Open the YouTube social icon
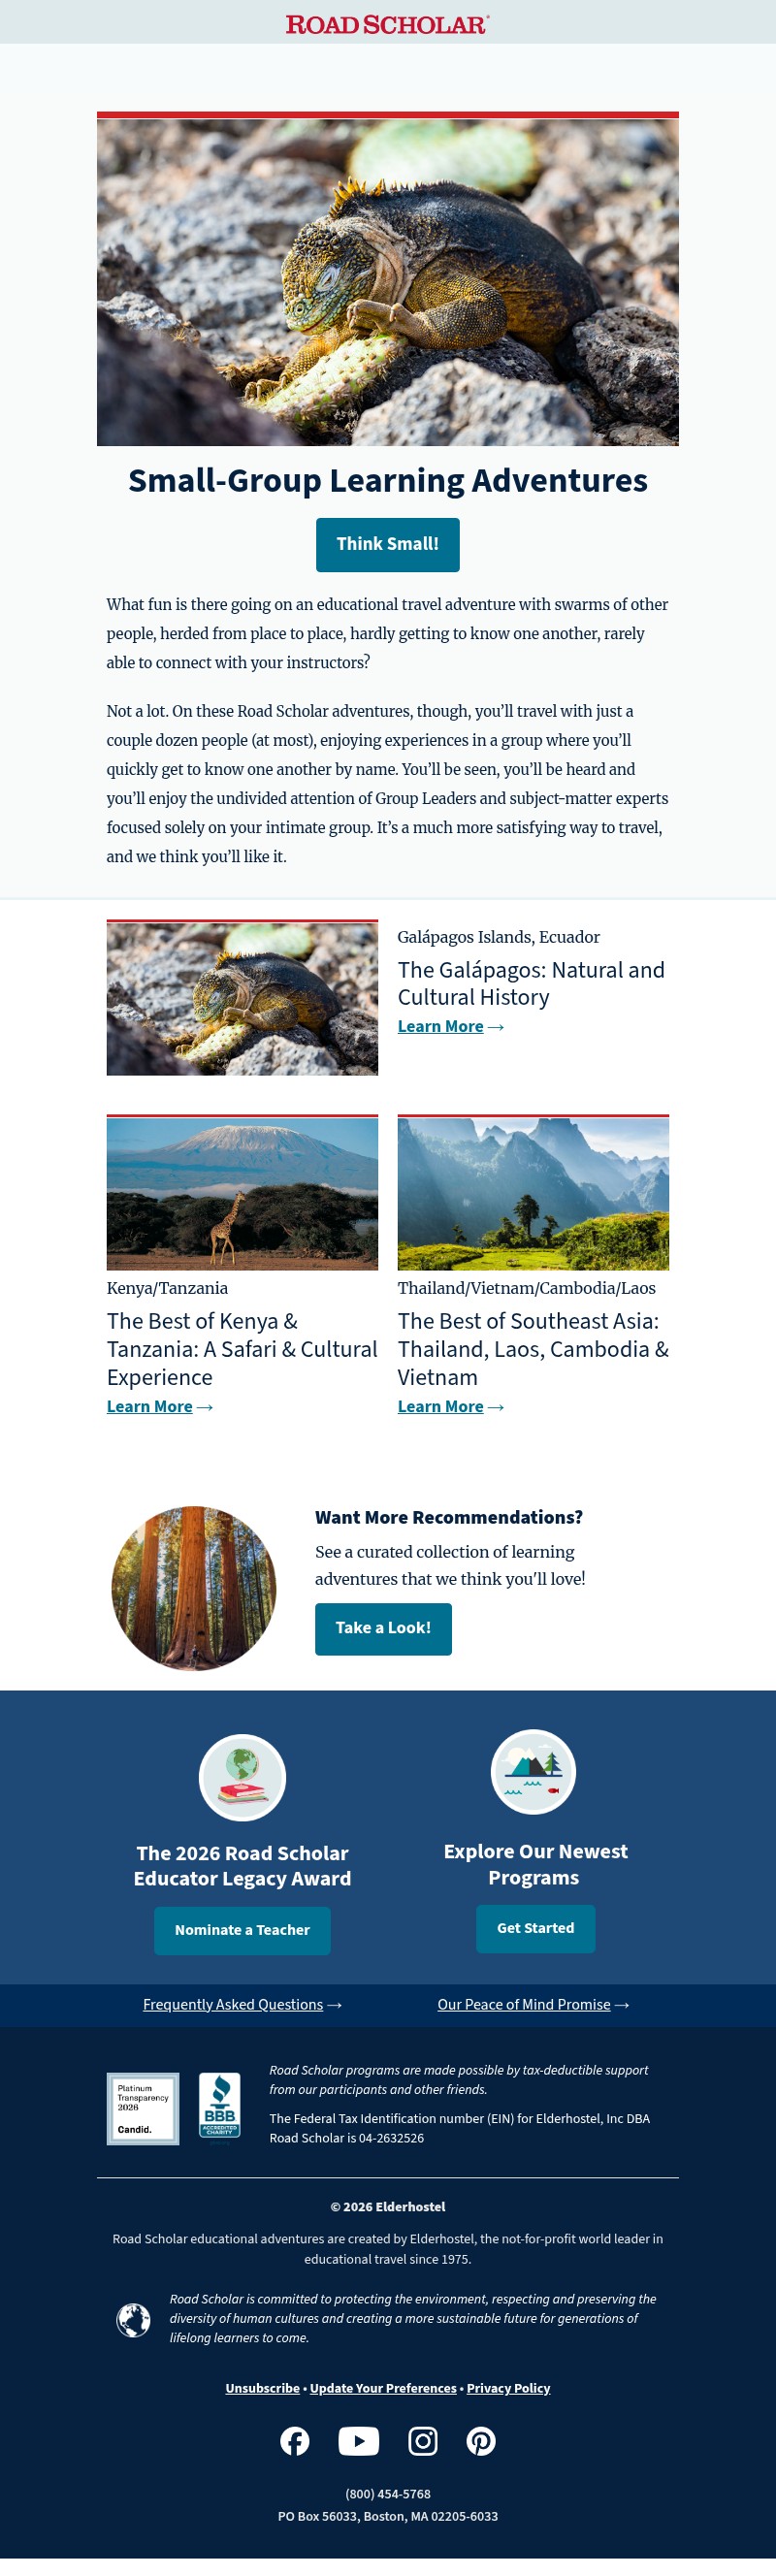This screenshot has height=2576, width=776. [x=358, y=2440]
